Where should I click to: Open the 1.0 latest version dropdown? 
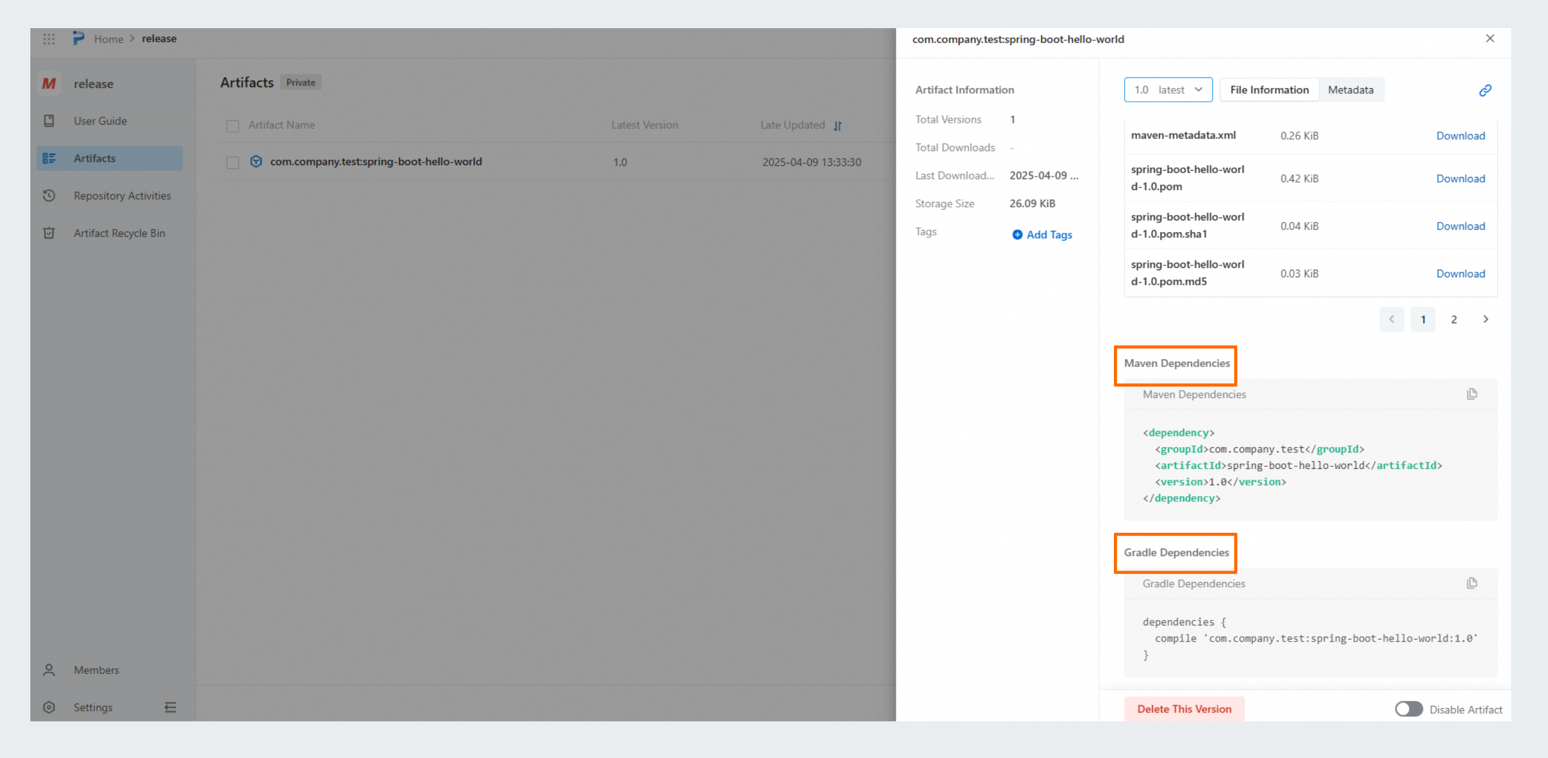click(1167, 89)
